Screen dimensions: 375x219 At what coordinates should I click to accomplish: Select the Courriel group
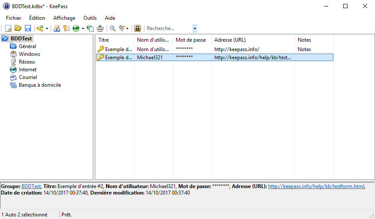click(x=28, y=77)
